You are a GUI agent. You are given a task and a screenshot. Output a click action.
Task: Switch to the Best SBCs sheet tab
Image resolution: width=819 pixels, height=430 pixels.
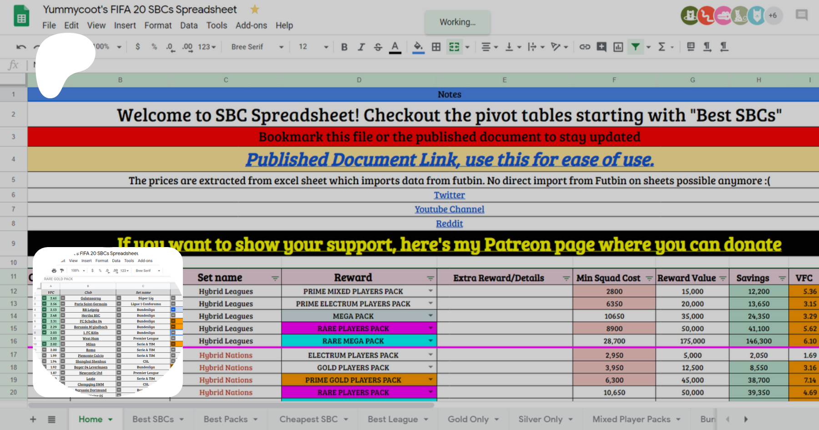coord(153,419)
